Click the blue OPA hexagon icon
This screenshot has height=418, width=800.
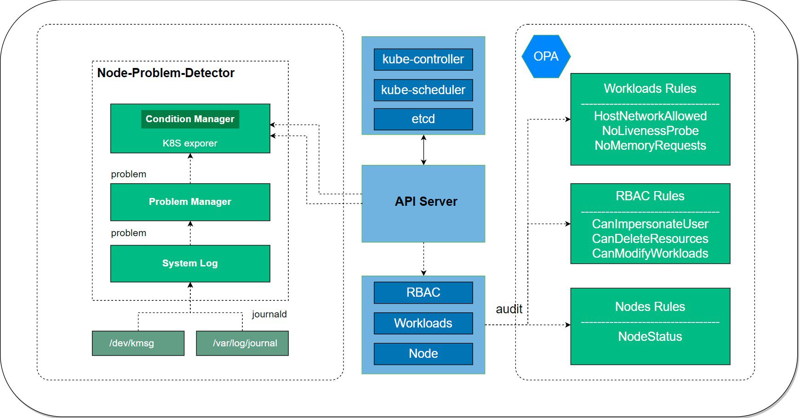coord(546,56)
